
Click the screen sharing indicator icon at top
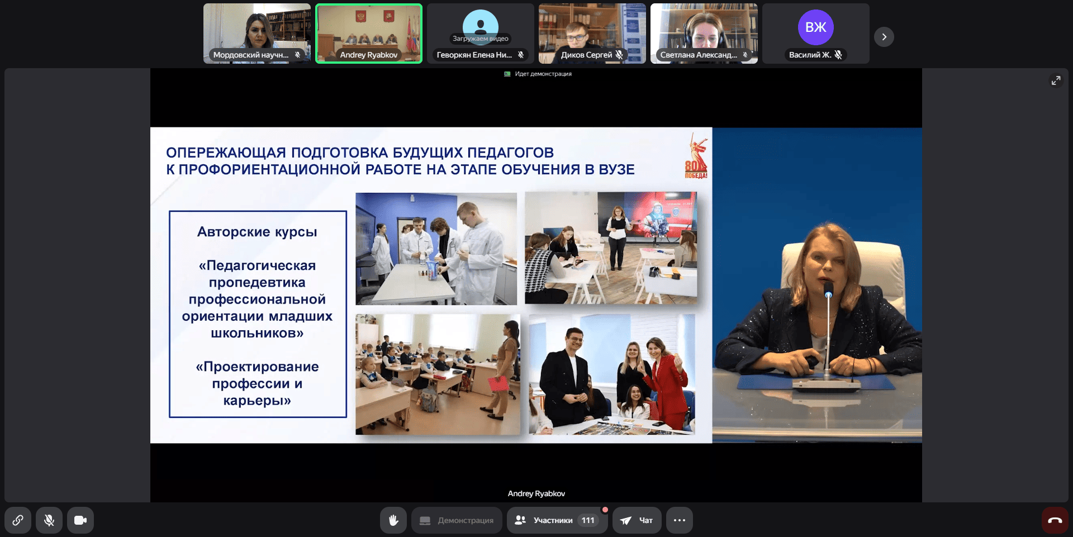[x=507, y=74]
